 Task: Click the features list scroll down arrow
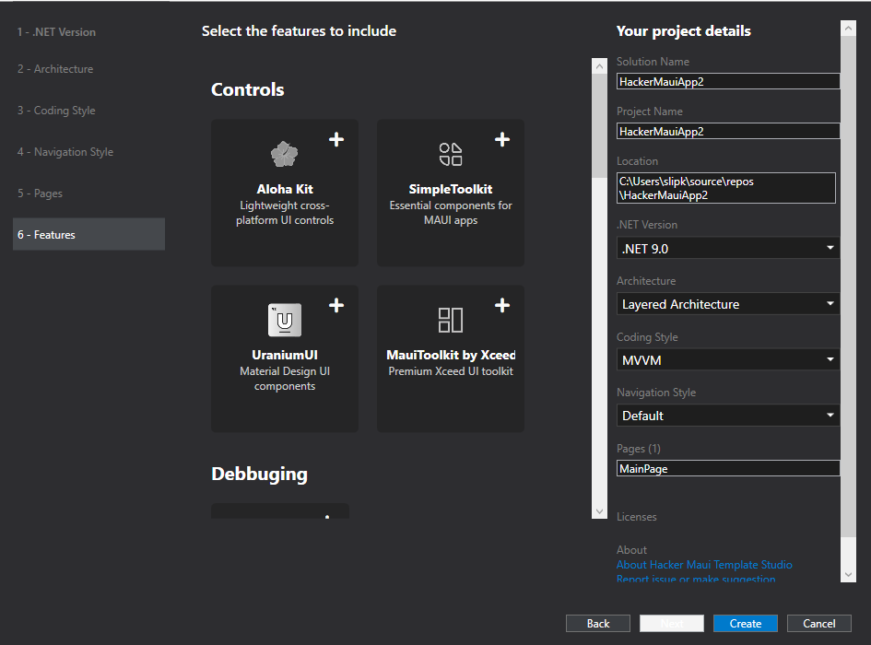[x=599, y=511]
